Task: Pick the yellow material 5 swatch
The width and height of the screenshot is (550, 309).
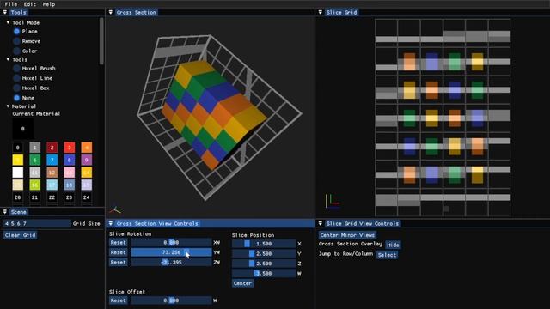Action: click(17, 161)
